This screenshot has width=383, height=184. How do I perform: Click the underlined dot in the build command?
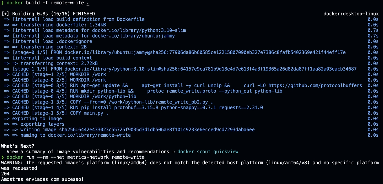tap(88, 3)
